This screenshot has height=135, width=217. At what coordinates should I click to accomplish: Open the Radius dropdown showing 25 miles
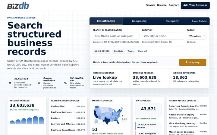(197, 36)
